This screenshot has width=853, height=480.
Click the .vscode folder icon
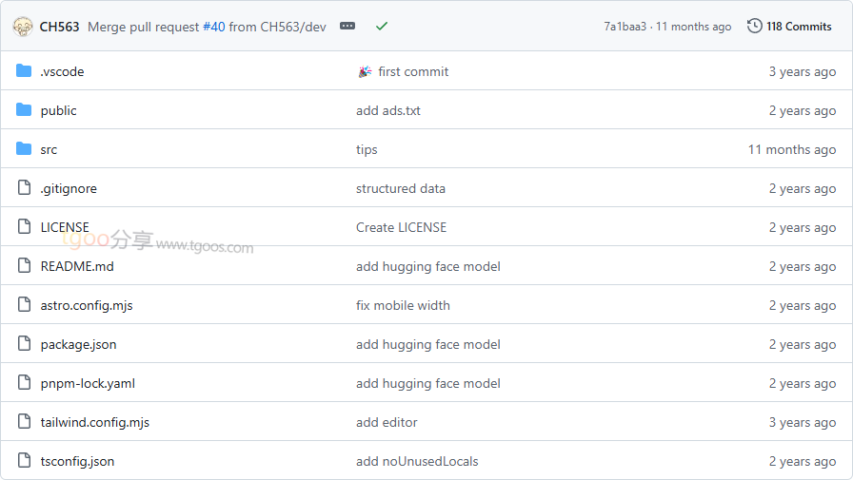click(24, 71)
